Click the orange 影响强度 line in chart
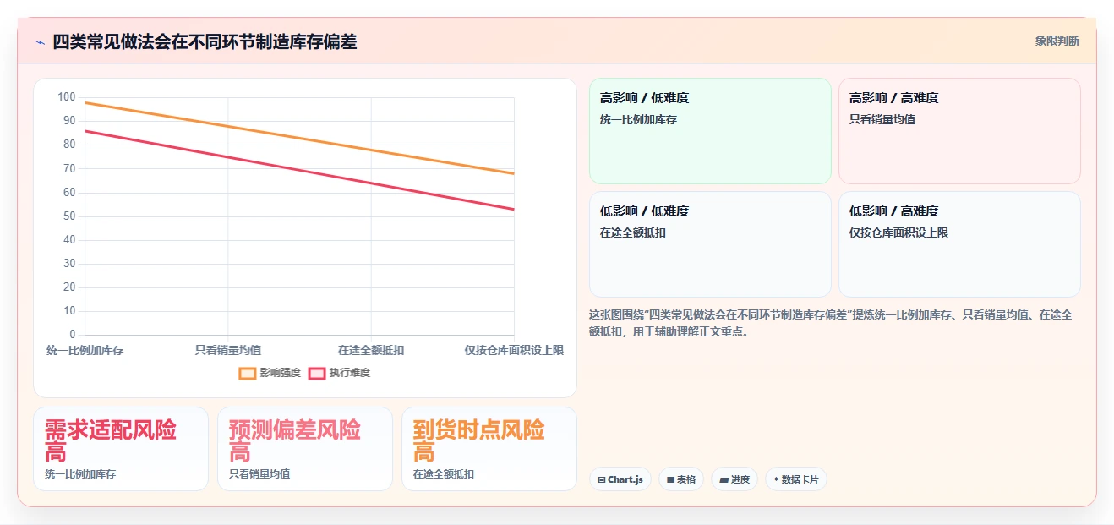The height and width of the screenshot is (525, 1114). (x=299, y=138)
